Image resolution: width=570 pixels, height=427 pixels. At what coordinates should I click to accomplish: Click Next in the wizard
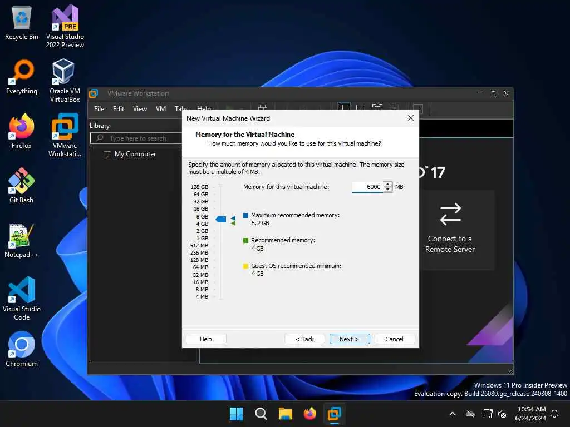tap(350, 339)
